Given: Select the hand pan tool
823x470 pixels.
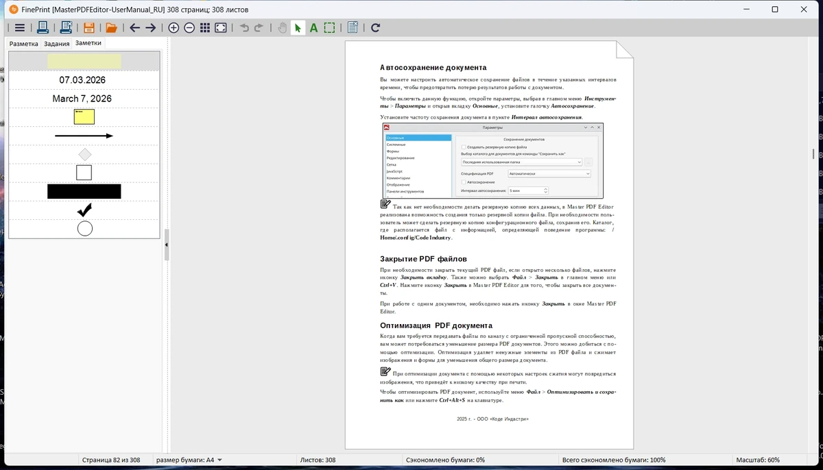Looking at the screenshot, I should tap(282, 28).
